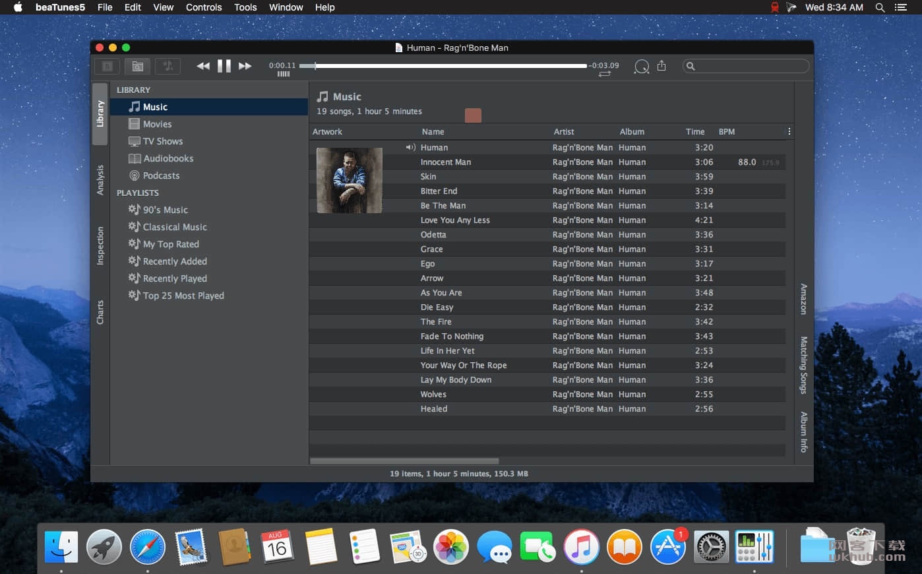Open iTunes from the Dock
Screen dimensions: 922x574
point(581,547)
